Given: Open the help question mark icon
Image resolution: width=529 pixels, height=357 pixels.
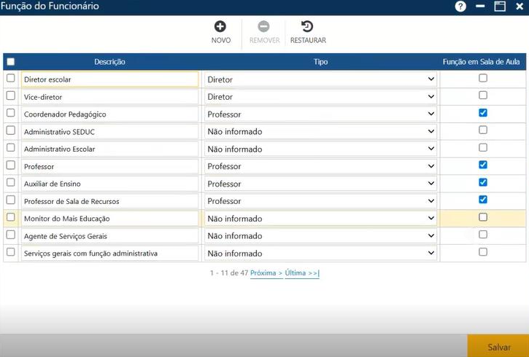Looking at the screenshot, I should point(460,7).
